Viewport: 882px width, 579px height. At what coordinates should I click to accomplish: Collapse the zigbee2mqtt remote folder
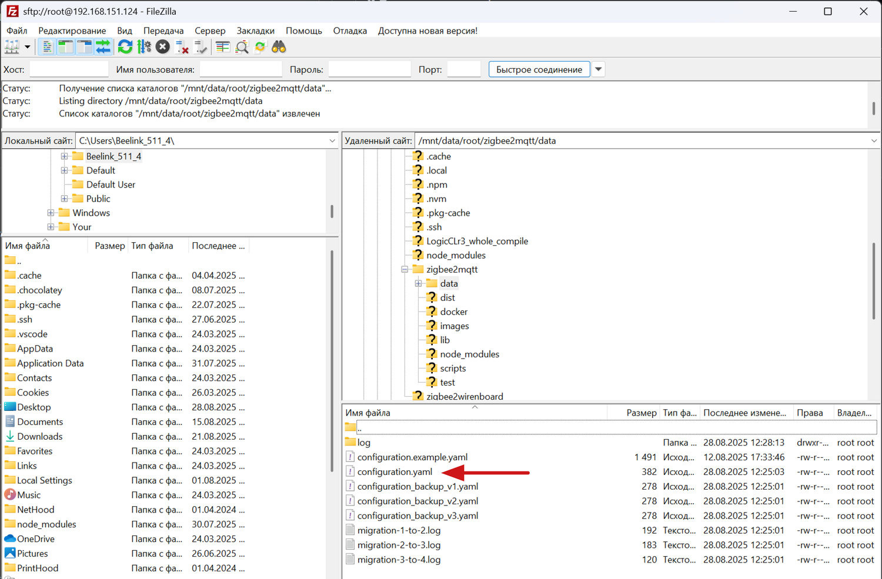coord(405,269)
